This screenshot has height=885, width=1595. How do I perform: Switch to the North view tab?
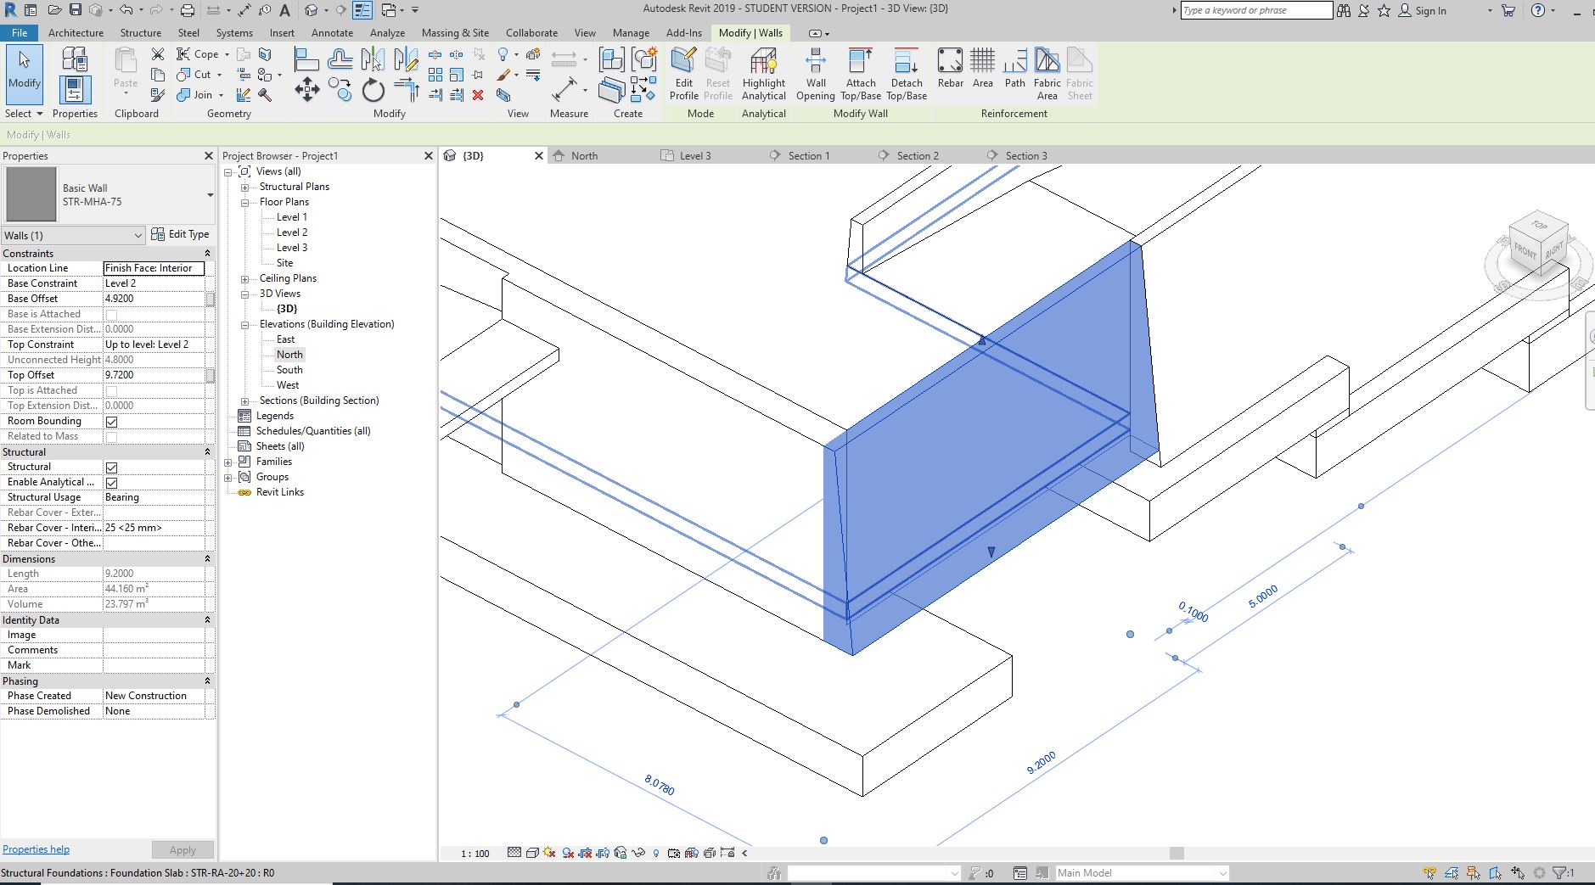(x=583, y=155)
